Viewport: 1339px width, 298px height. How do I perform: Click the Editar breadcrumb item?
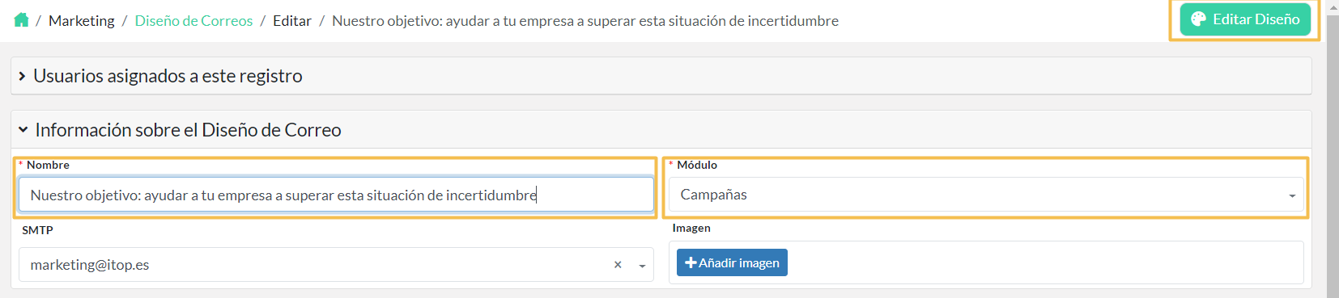coord(292,21)
